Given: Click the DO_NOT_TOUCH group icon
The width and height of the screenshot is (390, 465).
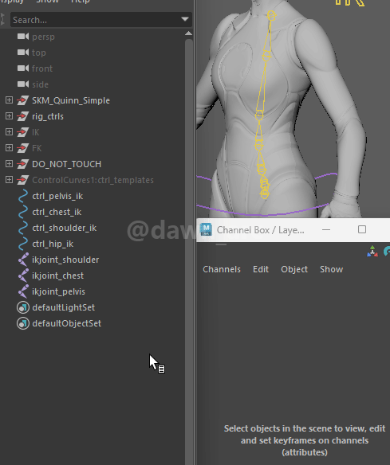Looking at the screenshot, I should [23, 164].
